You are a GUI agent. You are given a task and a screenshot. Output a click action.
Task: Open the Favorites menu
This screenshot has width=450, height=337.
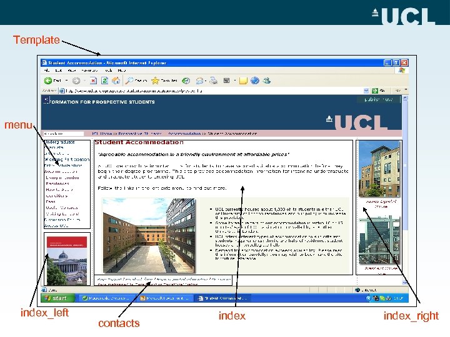click(89, 70)
